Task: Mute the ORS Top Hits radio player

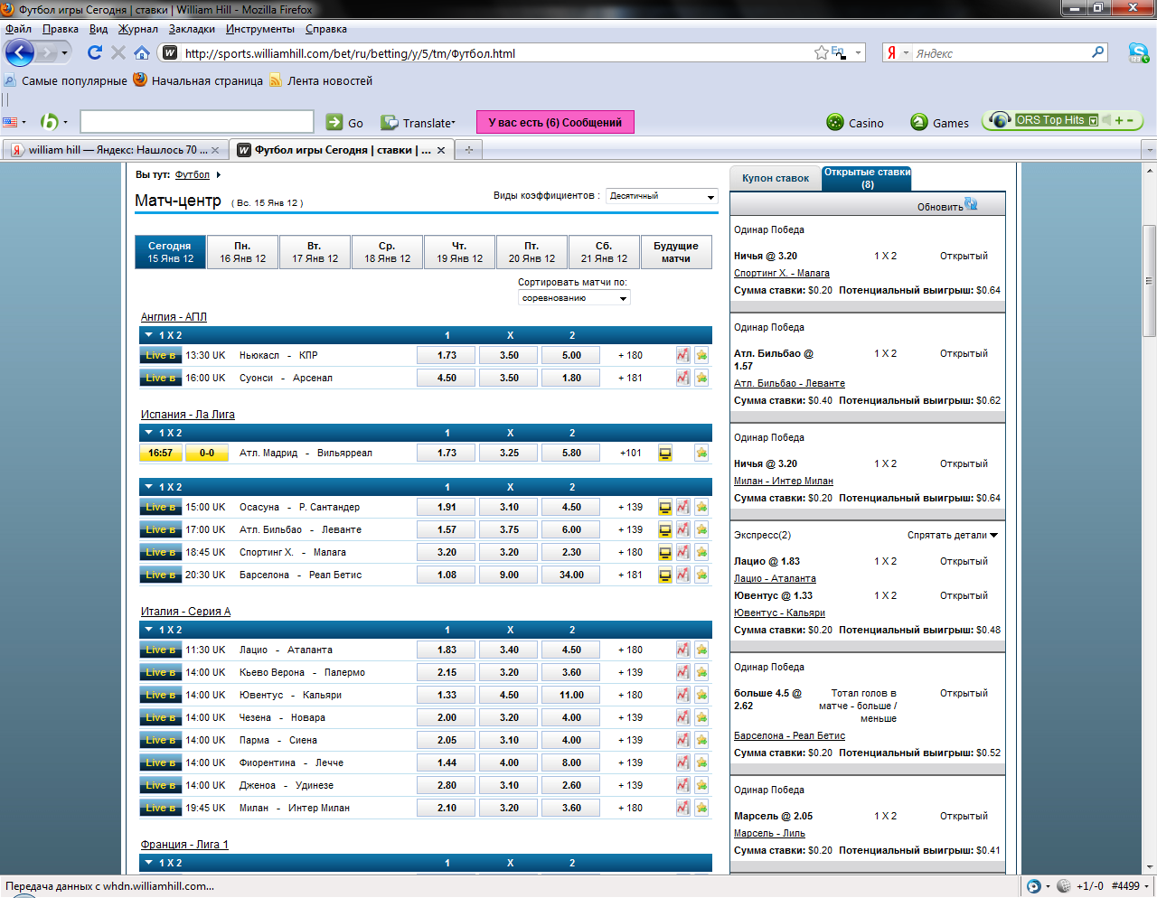Action: coord(1105,120)
